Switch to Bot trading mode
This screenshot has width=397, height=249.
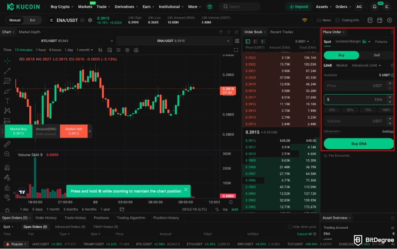(x=32, y=20)
